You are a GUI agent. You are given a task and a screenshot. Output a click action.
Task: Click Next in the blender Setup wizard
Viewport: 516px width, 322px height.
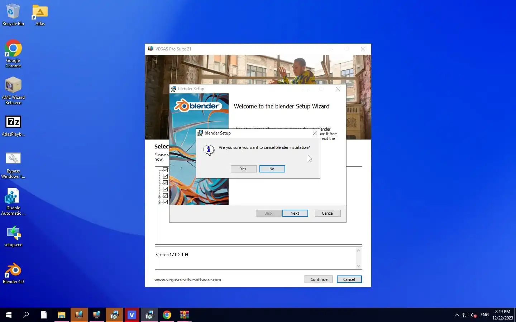(295, 213)
